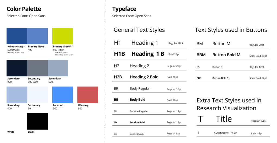Click the 'Text Styles used in Buttons' heading

231,30
